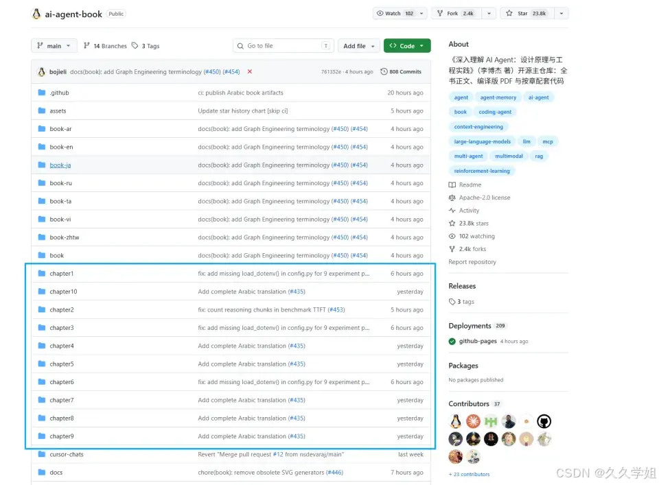Open the book-ru folder
Image resolution: width=659 pixels, height=485 pixels.
61,183
